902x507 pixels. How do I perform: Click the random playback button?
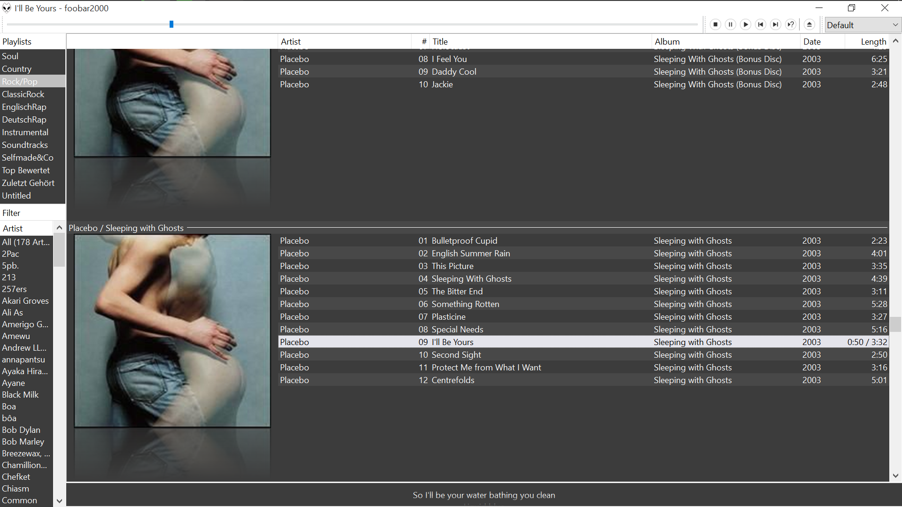pyautogui.click(x=791, y=24)
